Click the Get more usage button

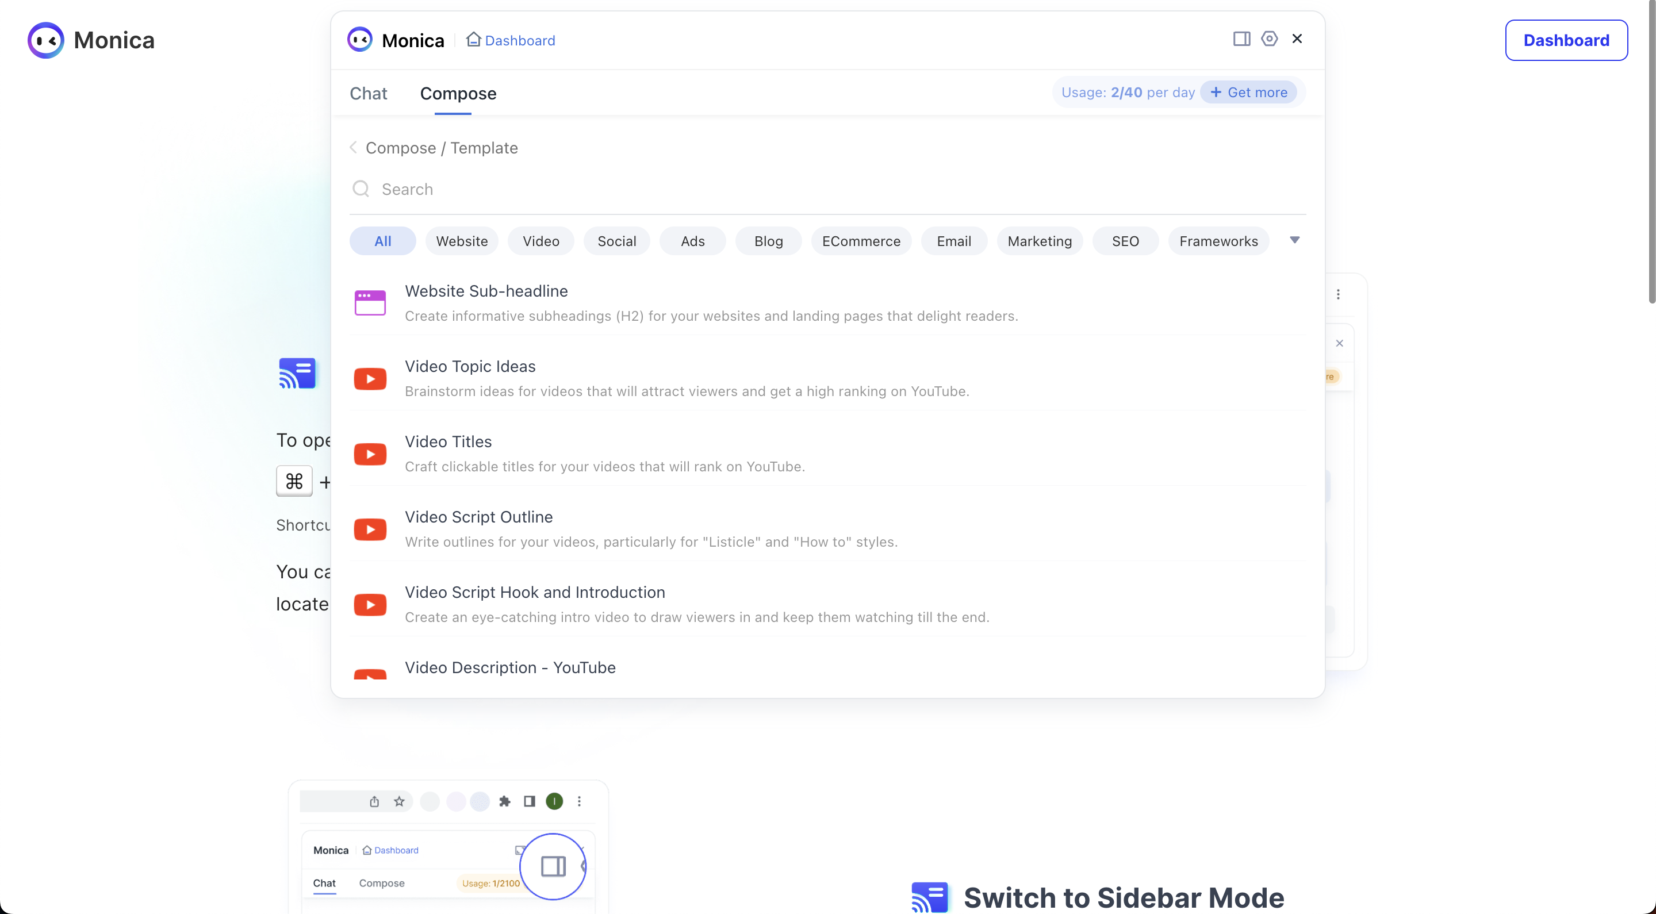point(1248,92)
